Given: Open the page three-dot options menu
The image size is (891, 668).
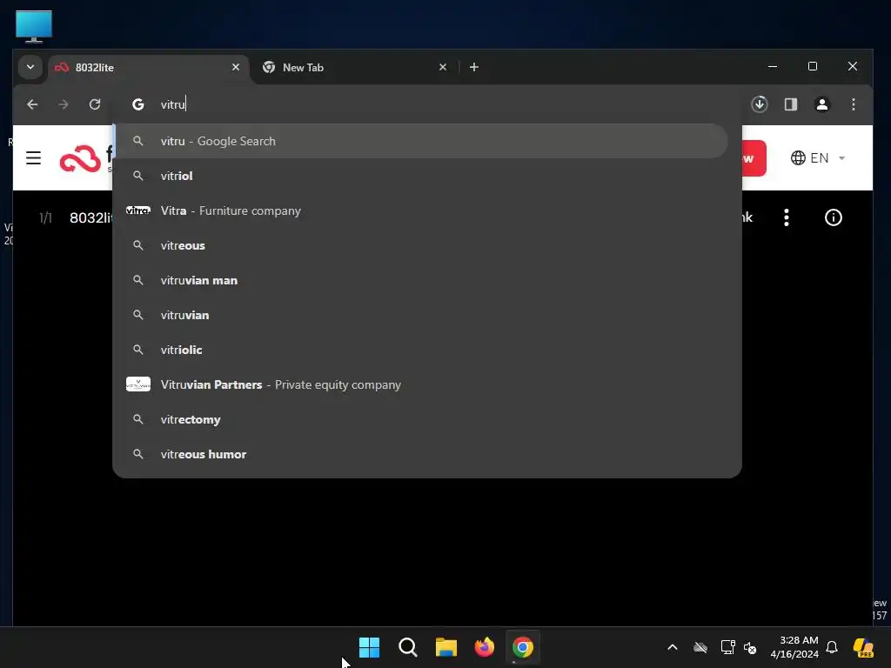Looking at the screenshot, I should pyautogui.click(x=787, y=217).
